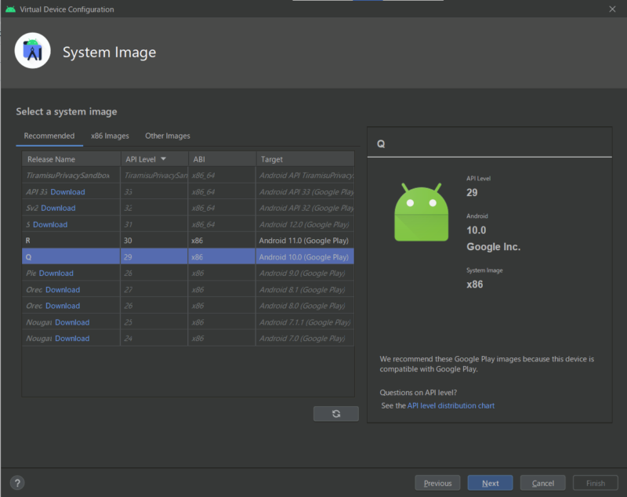
Task: Sort by API Level column header arrow
Action: [x=163, y=159]
